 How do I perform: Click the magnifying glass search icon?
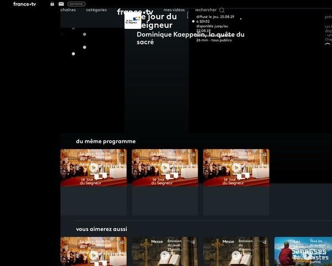(x=222, y=10)
